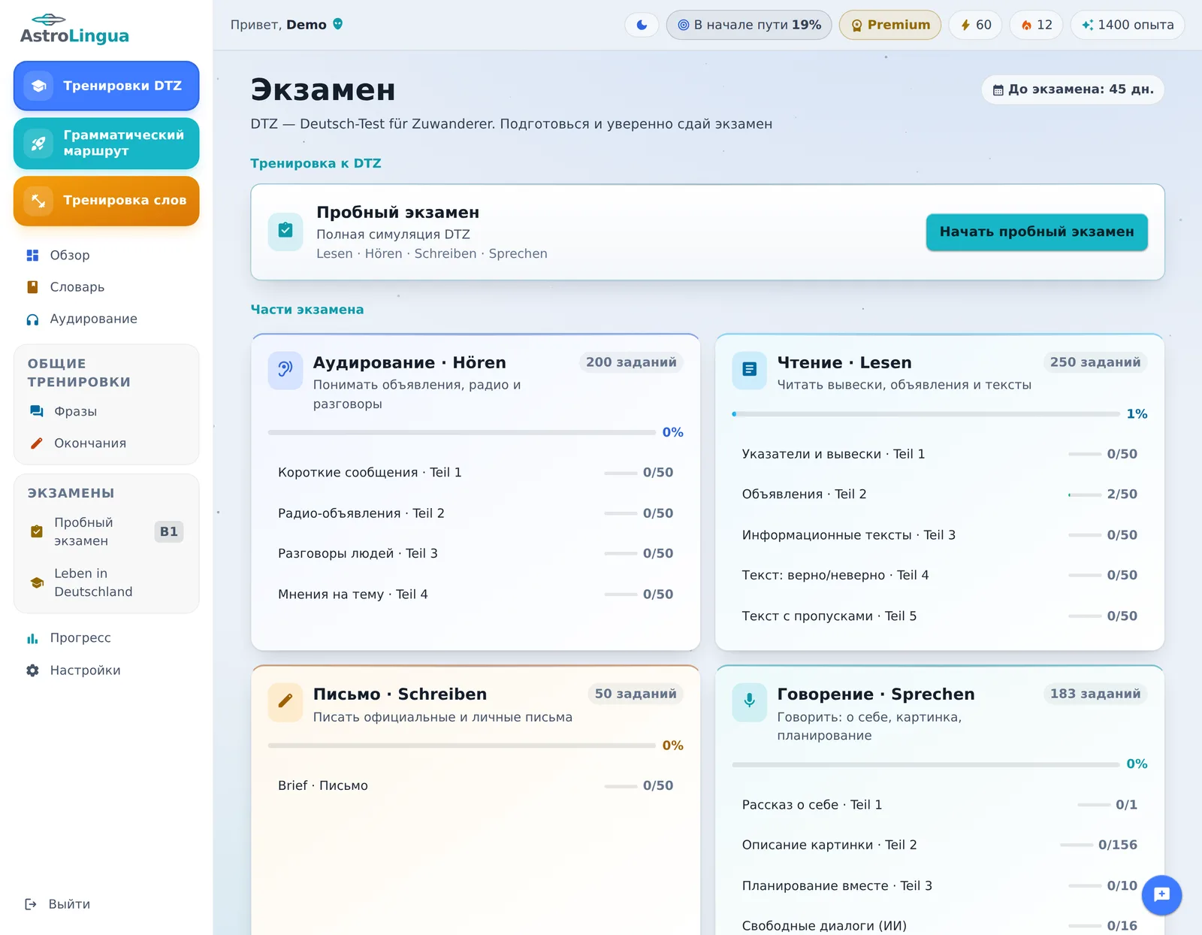Open Leben in Deutschland exam
1202x935 pixels.
tap(106, 582)
